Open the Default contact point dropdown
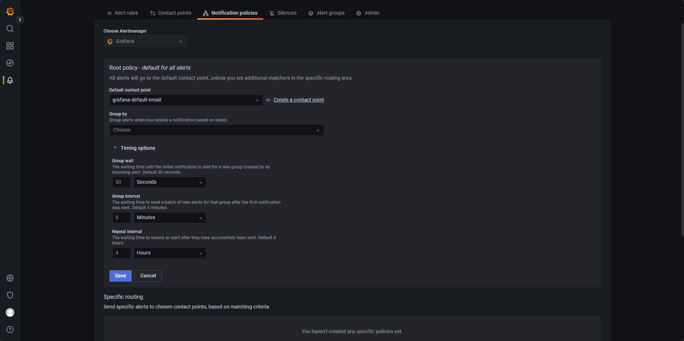The width and height of the screenshot is (684, 341). [x=186, y=100]
